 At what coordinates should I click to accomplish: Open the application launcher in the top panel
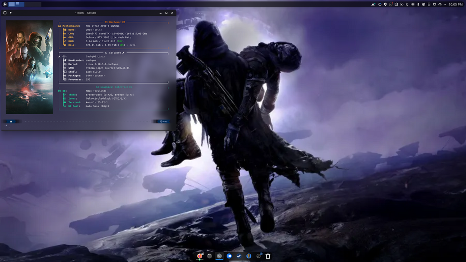(5, 4)
